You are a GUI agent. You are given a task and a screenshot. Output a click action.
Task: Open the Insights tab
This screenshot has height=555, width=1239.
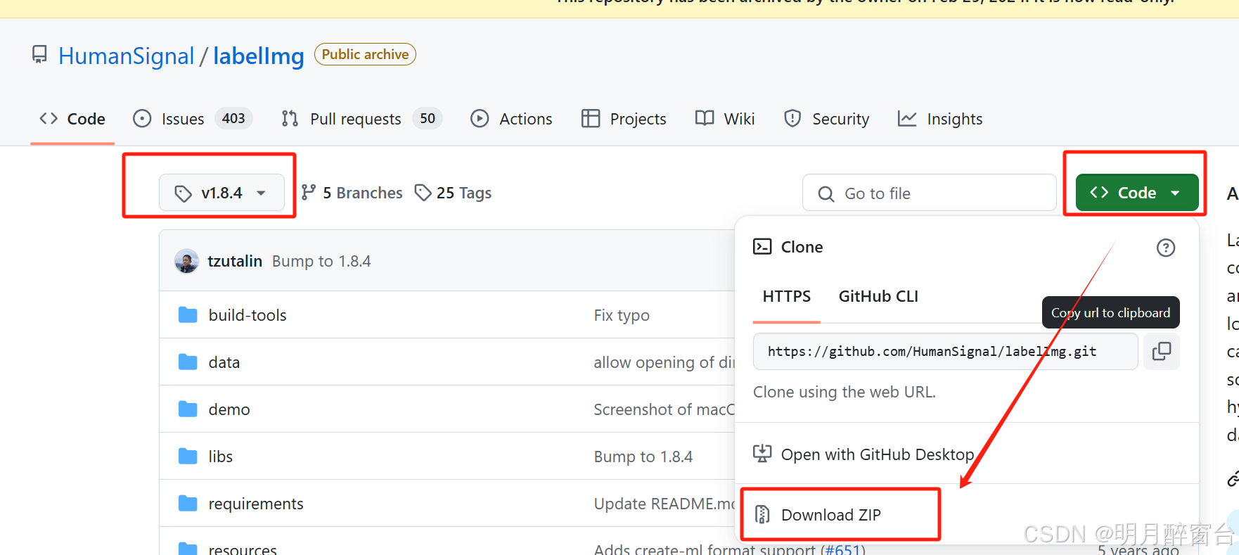coord(940,119)
